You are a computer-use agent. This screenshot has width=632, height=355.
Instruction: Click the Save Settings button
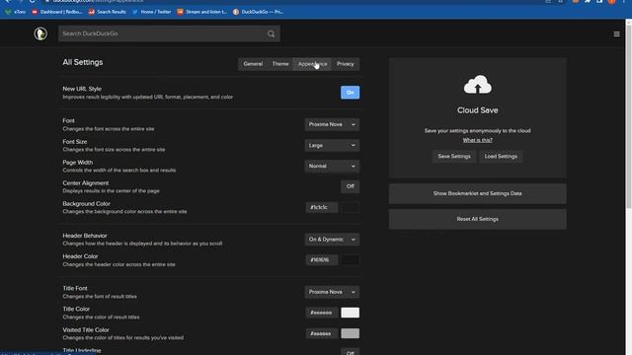[x=454, y=156]
